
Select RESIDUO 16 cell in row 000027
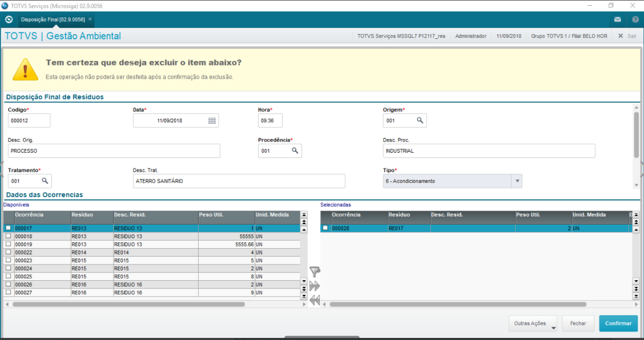tap(156, 292)
